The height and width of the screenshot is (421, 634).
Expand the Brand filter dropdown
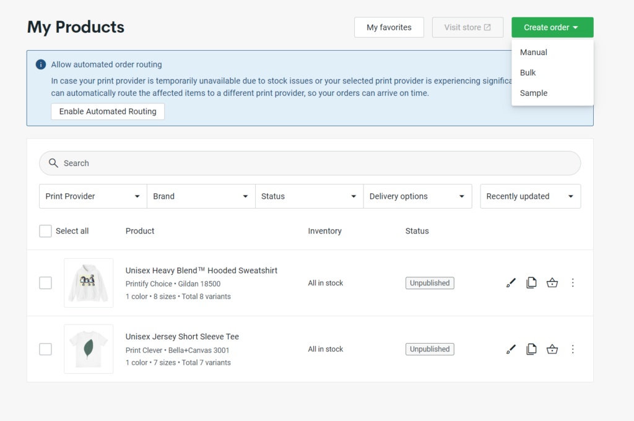pos(201,196)
